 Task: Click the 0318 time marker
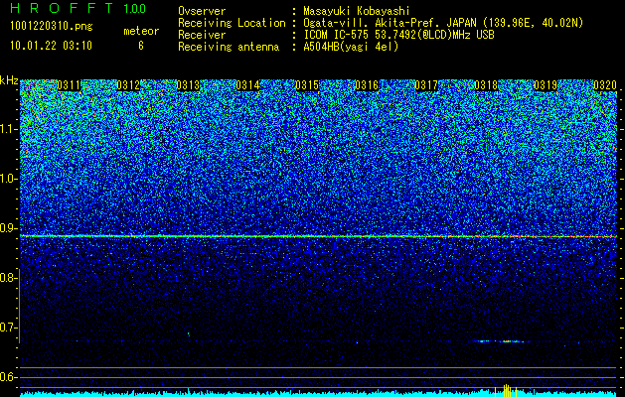click(x=486, y=85)
